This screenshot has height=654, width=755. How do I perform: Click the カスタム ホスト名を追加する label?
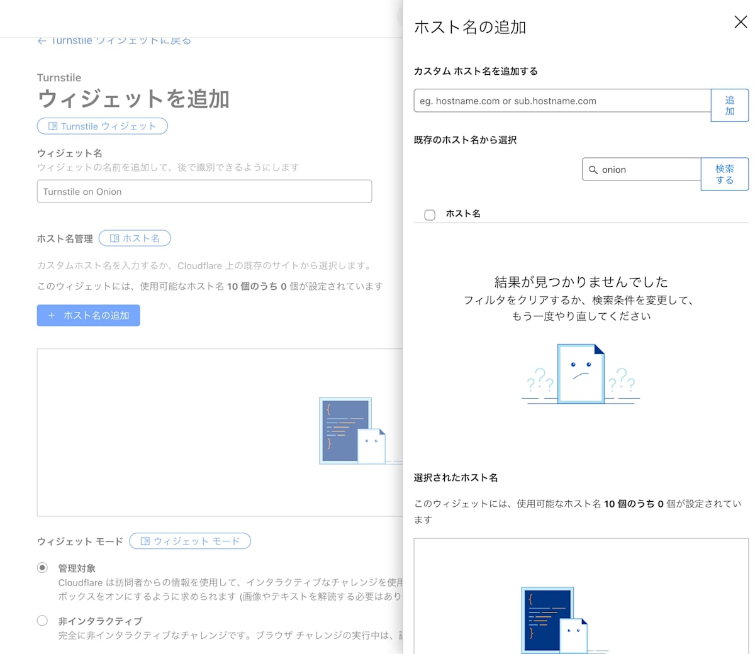coord(476,71)
